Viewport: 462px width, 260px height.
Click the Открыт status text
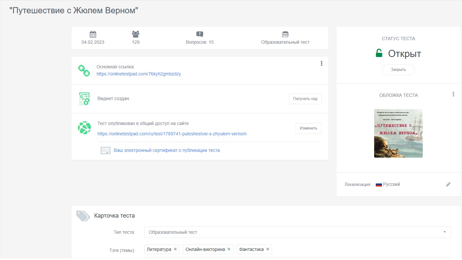(x=405, y=53)
